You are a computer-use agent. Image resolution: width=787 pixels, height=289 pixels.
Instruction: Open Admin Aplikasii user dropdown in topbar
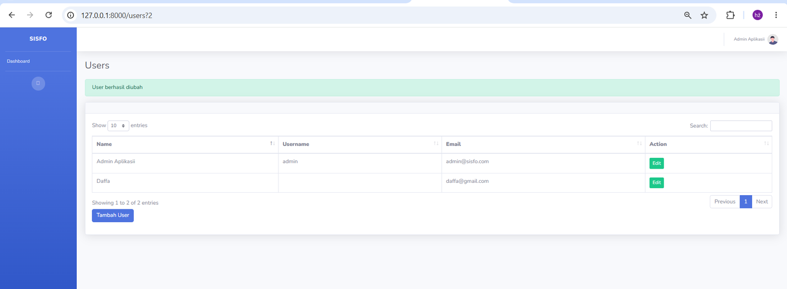click(756, 39)
